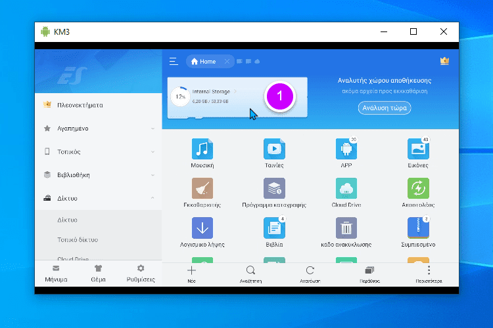Select the Δίκτυο sub-item in sidebar
Screen dimensions: 493x328
tap(99, 220)
